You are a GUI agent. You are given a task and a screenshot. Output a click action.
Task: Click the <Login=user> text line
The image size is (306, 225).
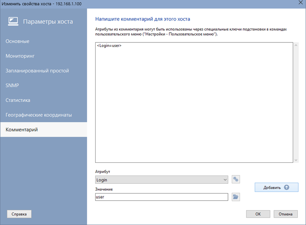pyautogui.click(x=109, y=45)
